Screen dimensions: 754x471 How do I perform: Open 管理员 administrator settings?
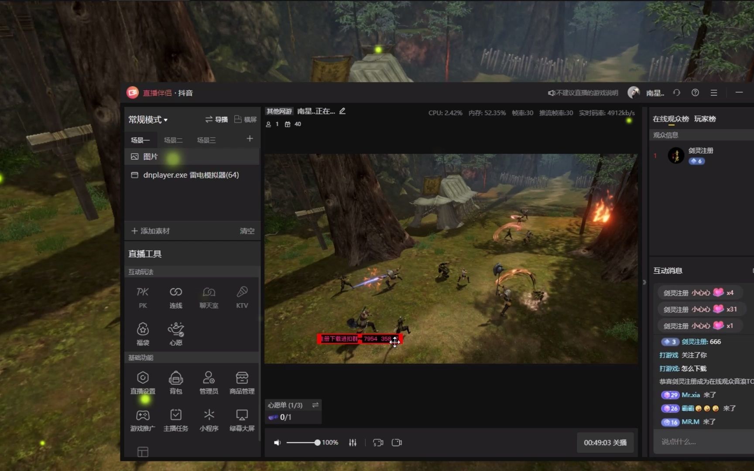[209, 383]
